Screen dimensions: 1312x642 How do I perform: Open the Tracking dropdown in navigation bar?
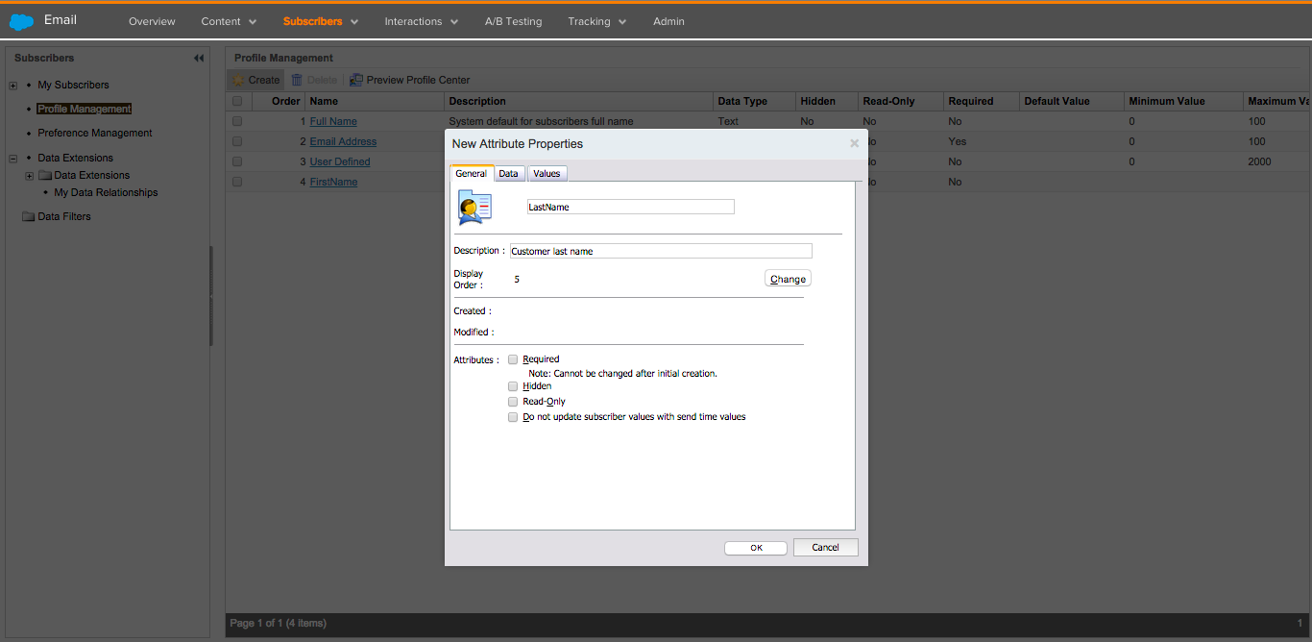tap(596, 21)
